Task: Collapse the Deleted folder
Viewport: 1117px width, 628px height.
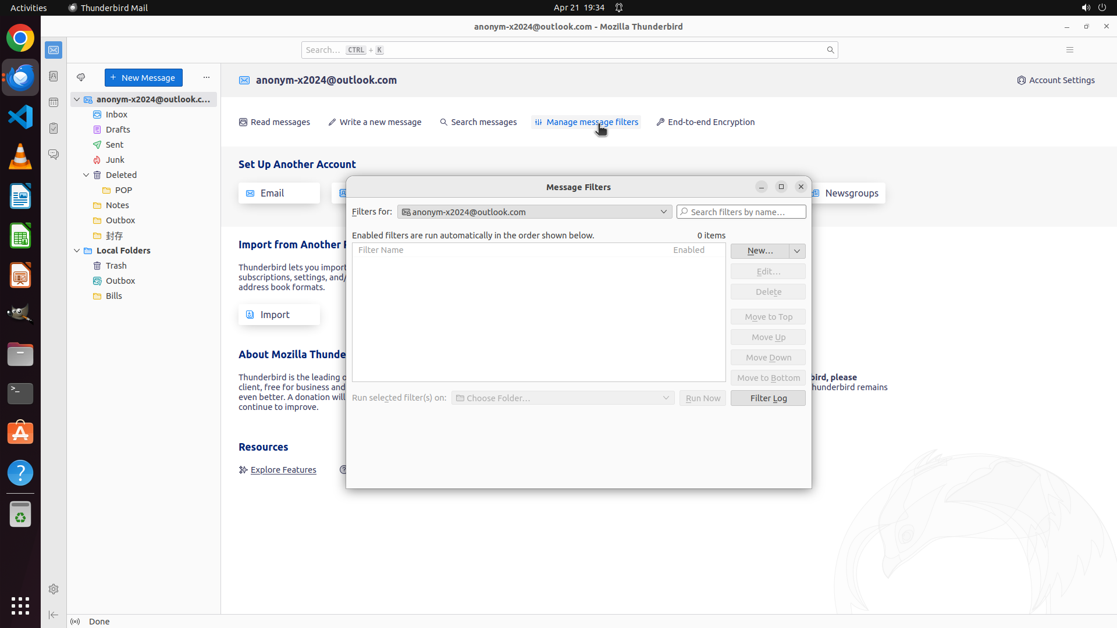Action: [86, 175]
